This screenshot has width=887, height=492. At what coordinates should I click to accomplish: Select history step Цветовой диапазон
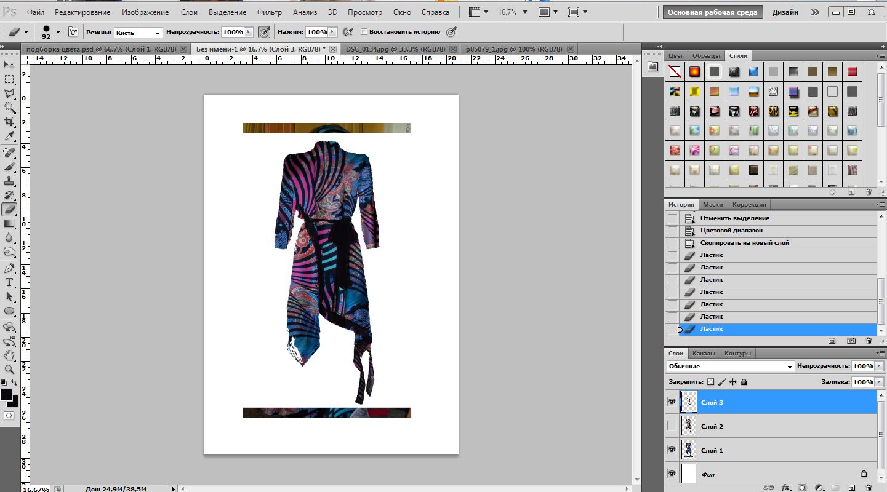(x=731, y=231)
